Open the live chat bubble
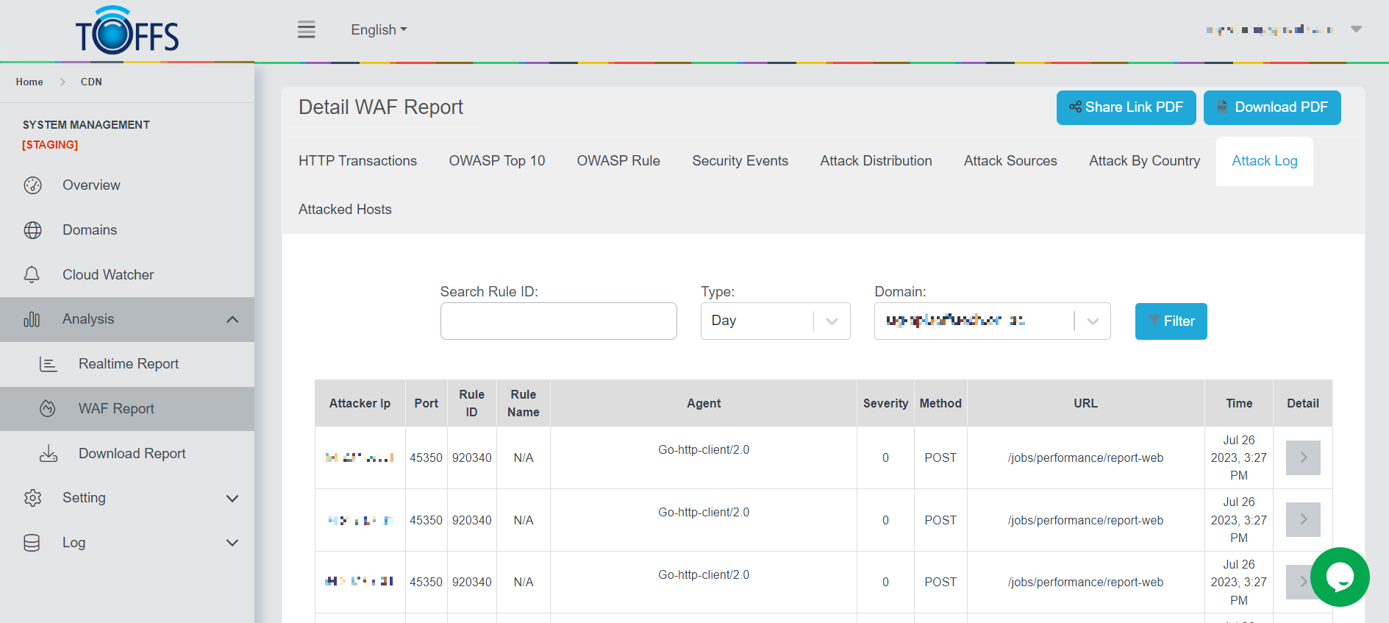 coord(1339,577)
